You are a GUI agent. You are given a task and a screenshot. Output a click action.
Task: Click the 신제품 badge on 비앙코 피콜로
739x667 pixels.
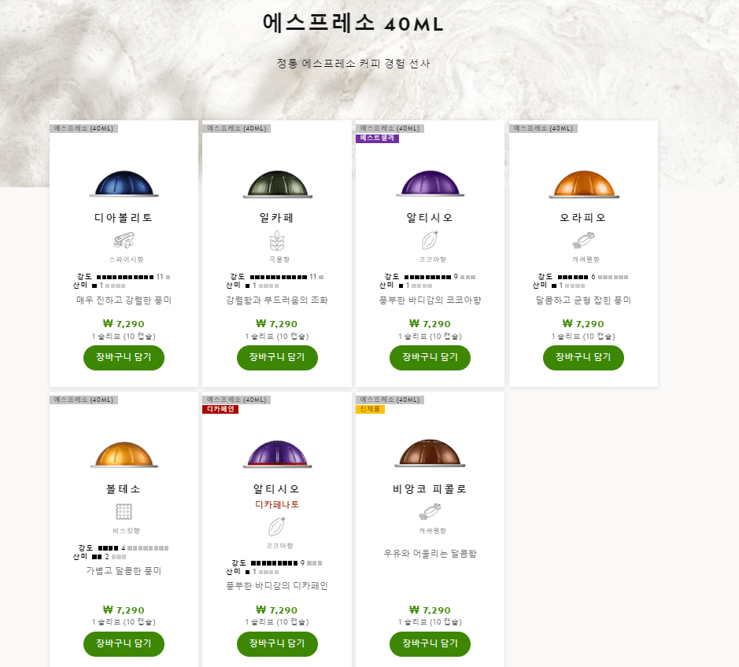pyautogui.click(x=370, y=411)
